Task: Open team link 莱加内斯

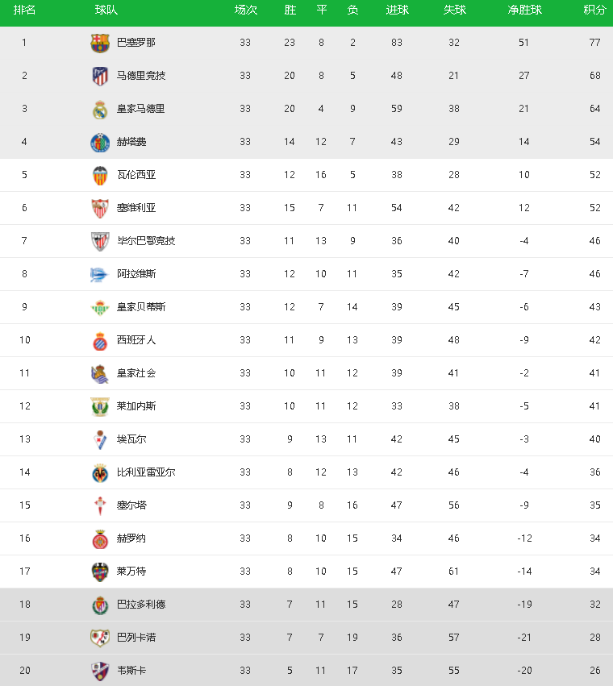Action: [136, 406]
